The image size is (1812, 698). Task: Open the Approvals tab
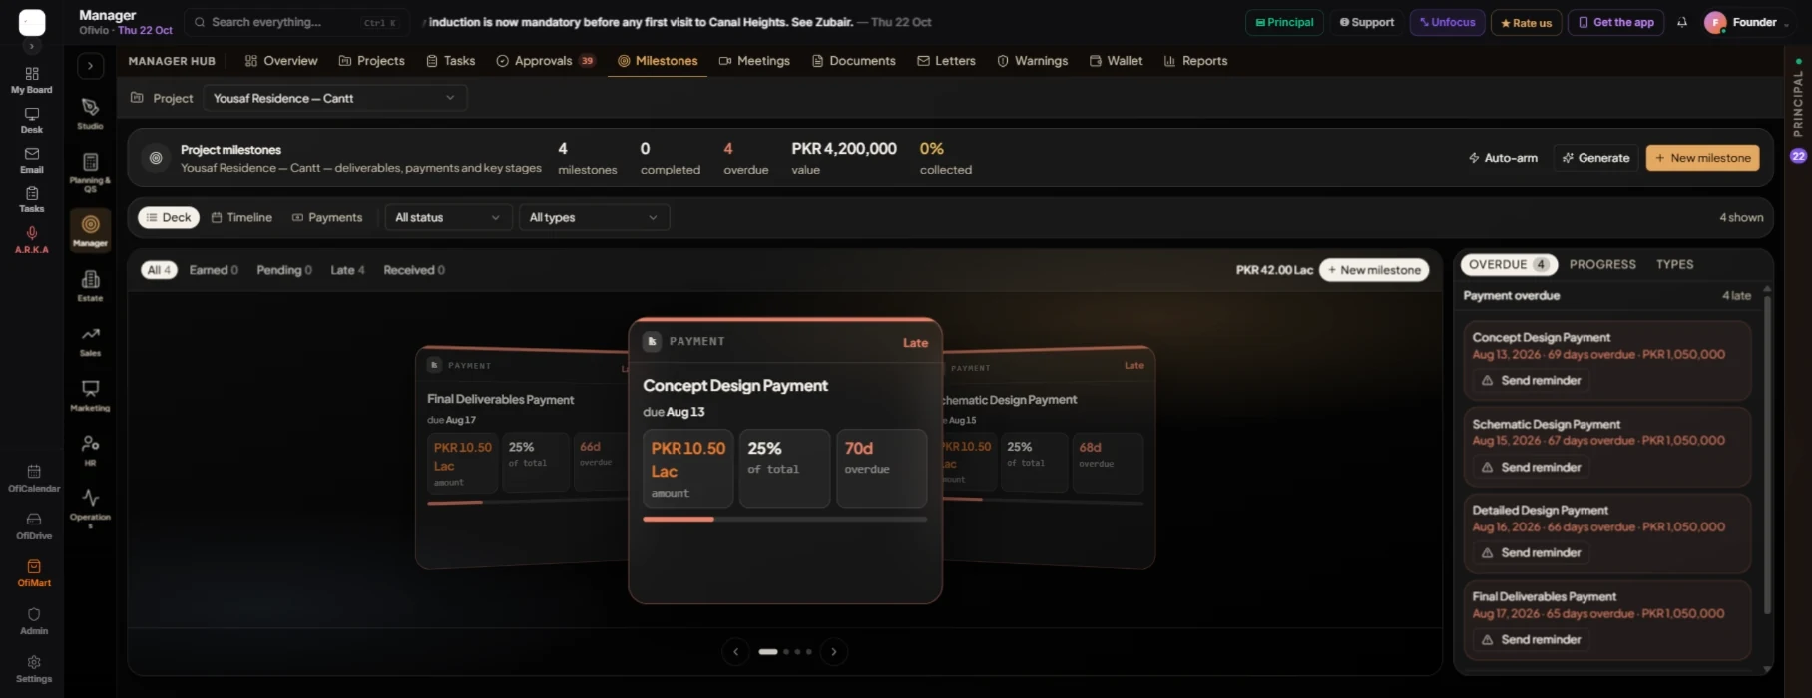click(x=546, y=61)
